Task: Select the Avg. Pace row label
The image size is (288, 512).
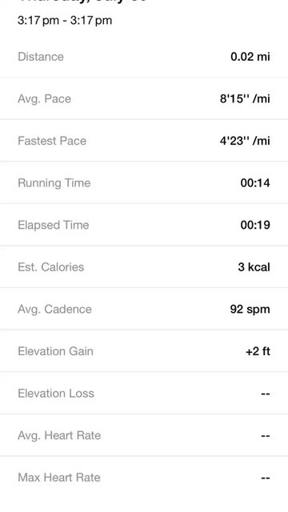Action: click(x=44, y=98)
